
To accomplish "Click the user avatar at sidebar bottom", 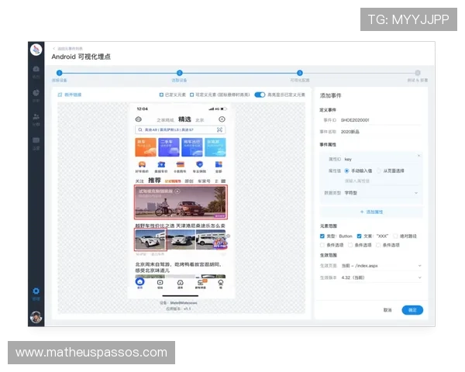I will [x=36, y=316].
